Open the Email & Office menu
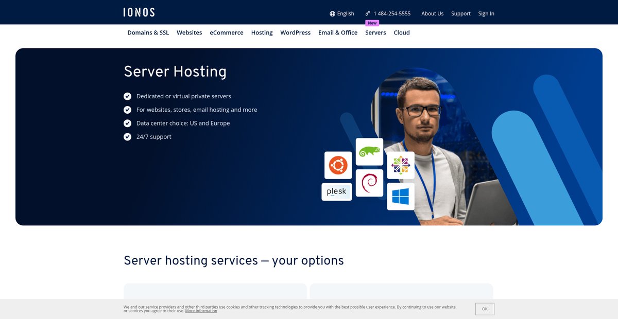Viewport: 618px width, 319px height. click(x=338, y=32)
